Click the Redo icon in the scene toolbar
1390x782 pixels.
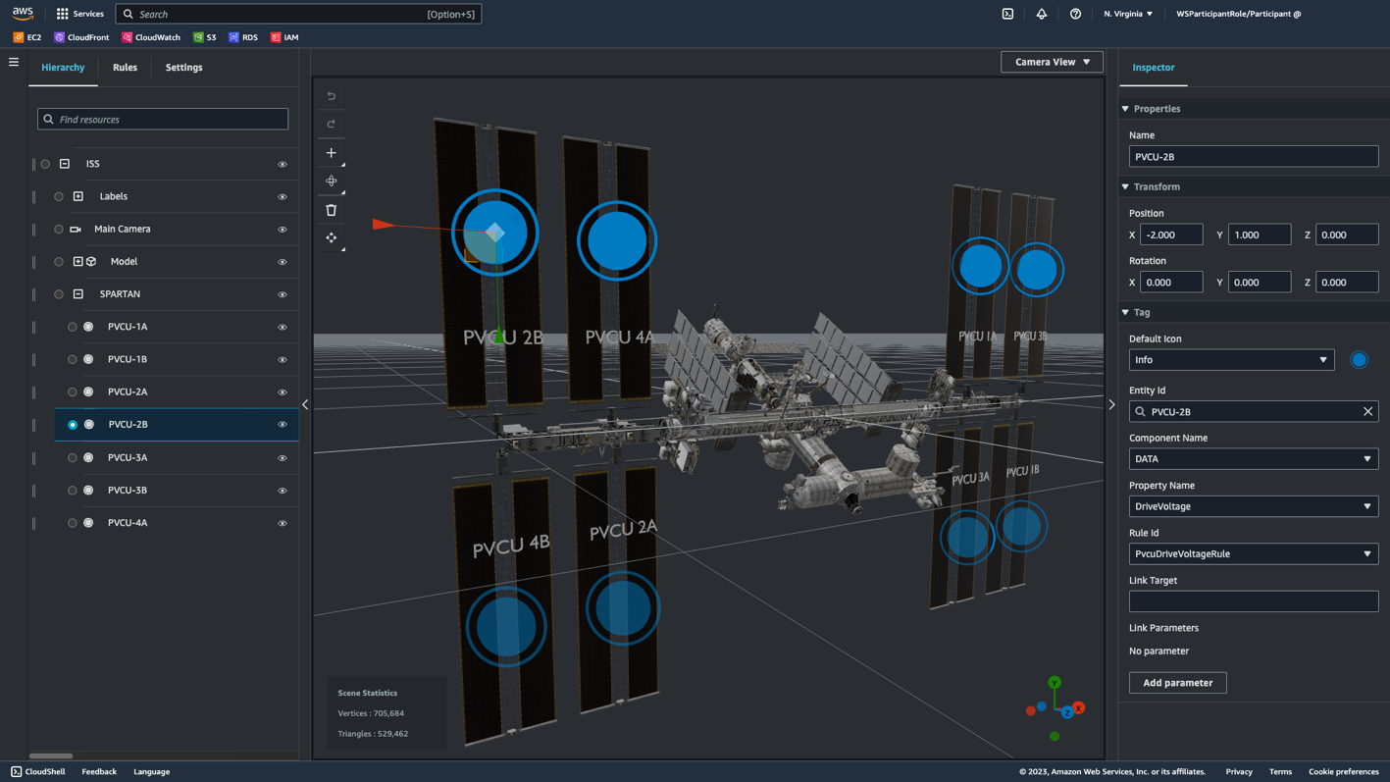pos(331,124)
